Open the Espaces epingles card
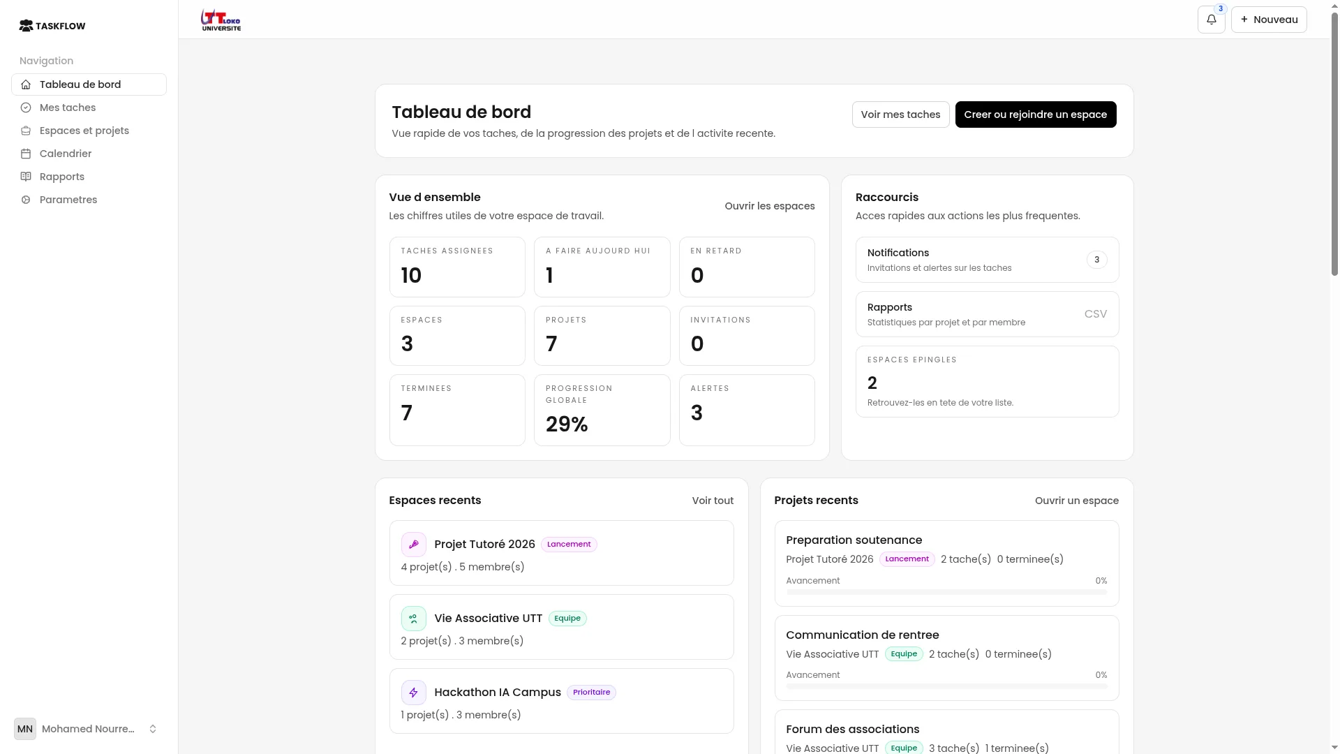 (x=987, y=382)
